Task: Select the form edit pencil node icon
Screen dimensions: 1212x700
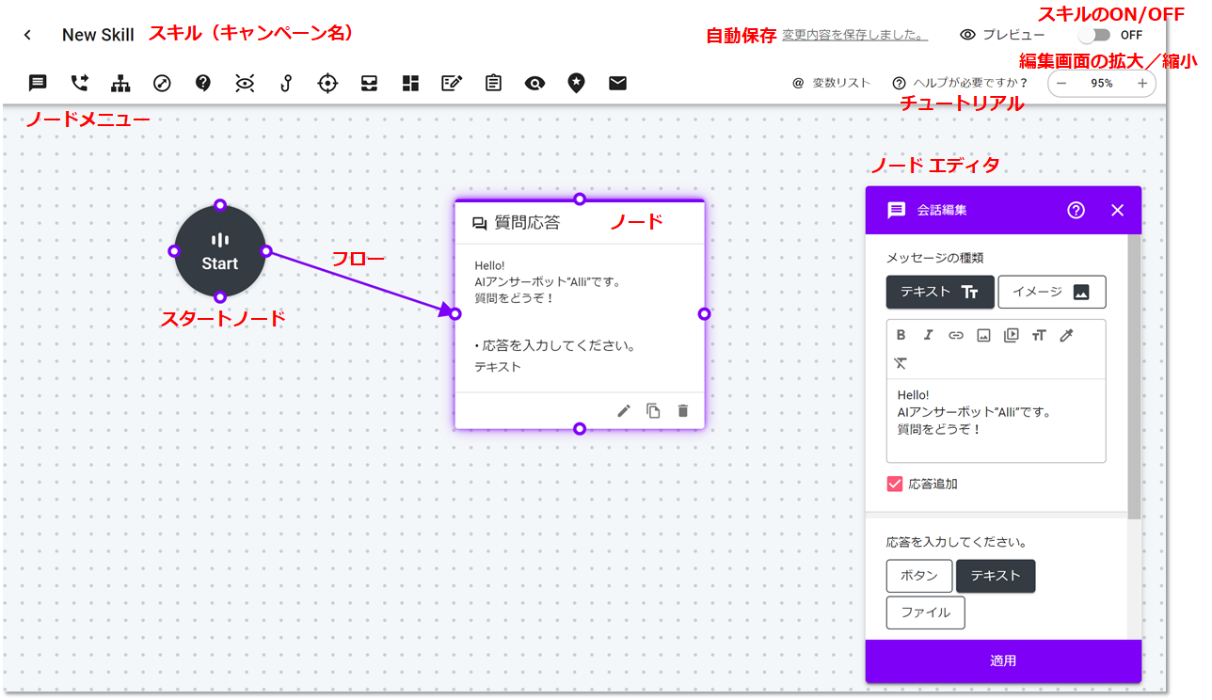Action: pyautogui.click(x=452, y=83)
